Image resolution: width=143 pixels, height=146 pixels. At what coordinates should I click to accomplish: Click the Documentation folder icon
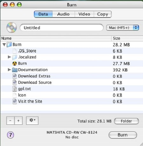(x=15, y=70)
